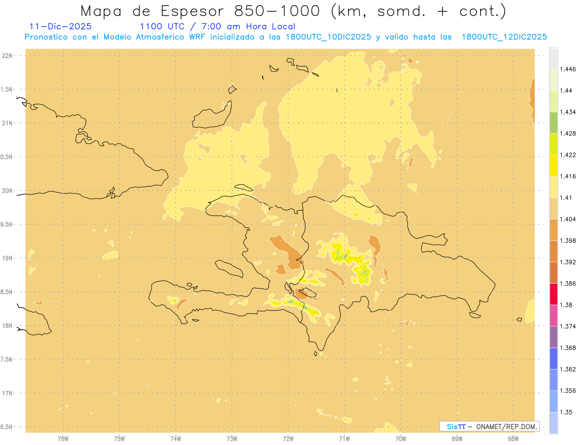Click the color bar value 1.374
Screen dimensions: 576x445
tap(569, 326)
